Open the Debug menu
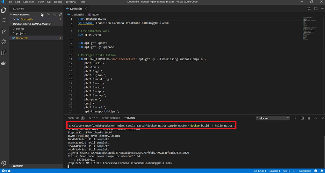Viewport: 325px width, 173px height. (58, 2)
